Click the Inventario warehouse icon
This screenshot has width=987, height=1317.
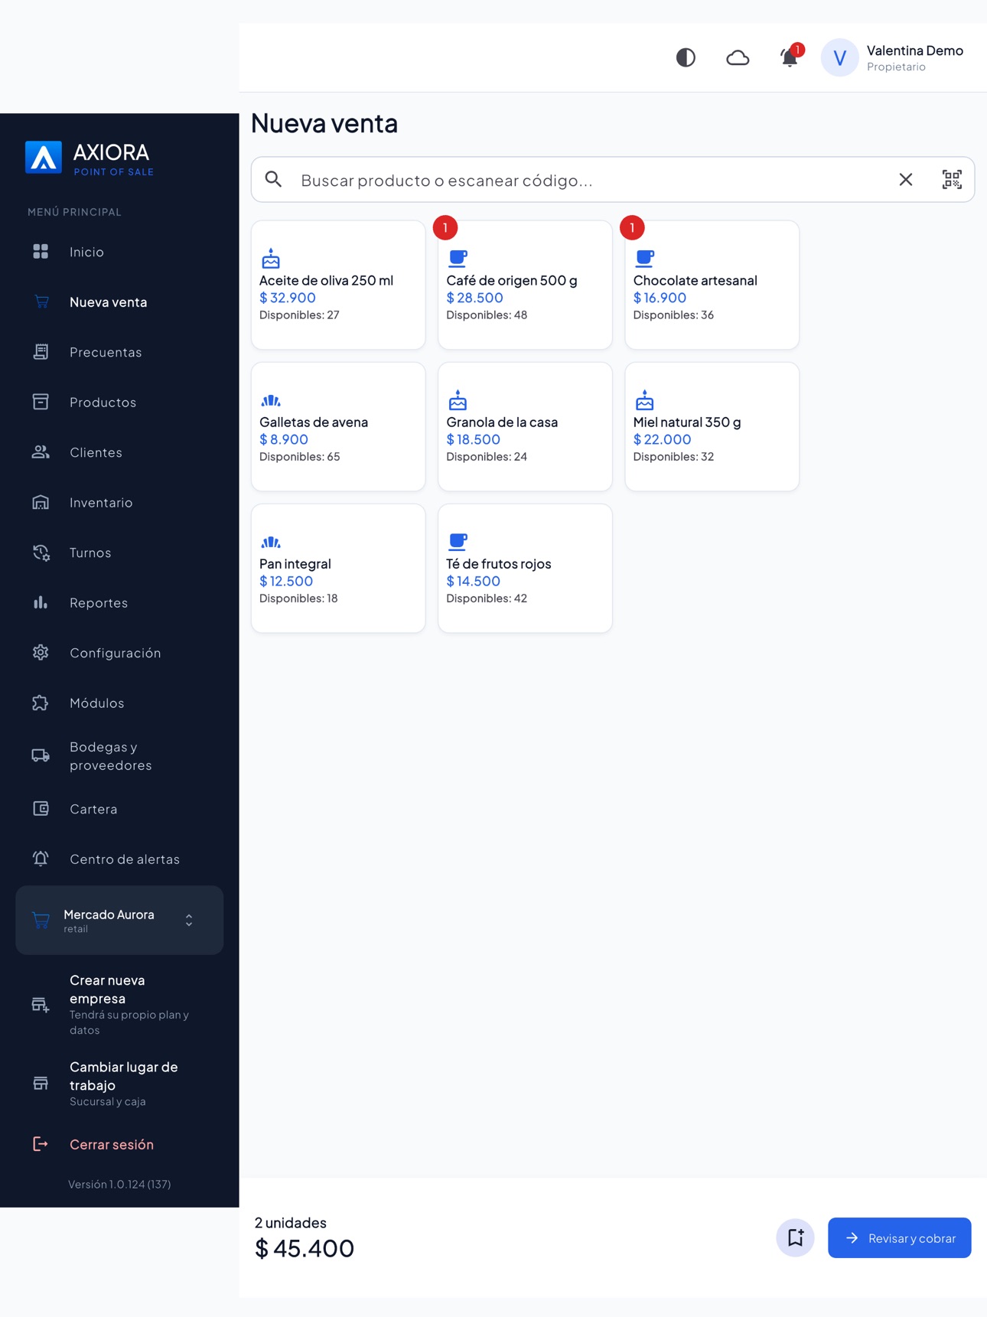(x=41, y=503)
